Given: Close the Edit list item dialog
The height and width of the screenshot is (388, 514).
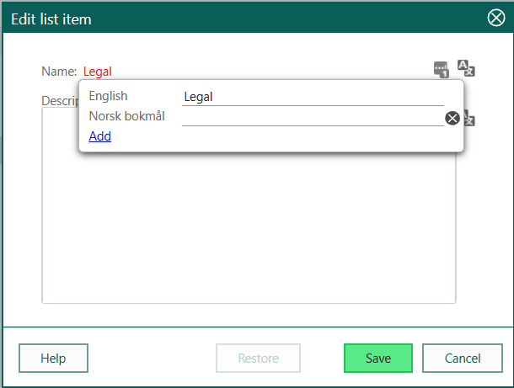Looking at the screenshot, I should pyautogui.click(x=496, y=19).
